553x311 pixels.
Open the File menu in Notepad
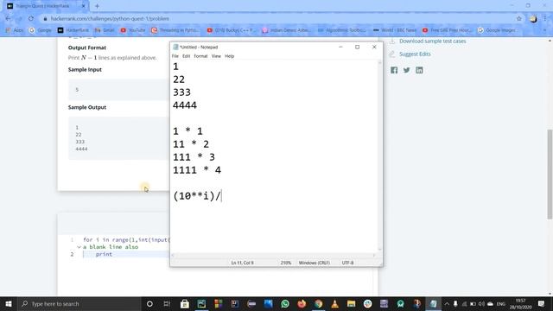coord(175,56)
